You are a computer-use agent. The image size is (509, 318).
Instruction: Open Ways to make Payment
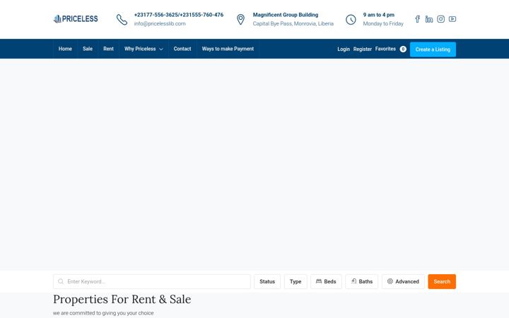coord(228,49)
